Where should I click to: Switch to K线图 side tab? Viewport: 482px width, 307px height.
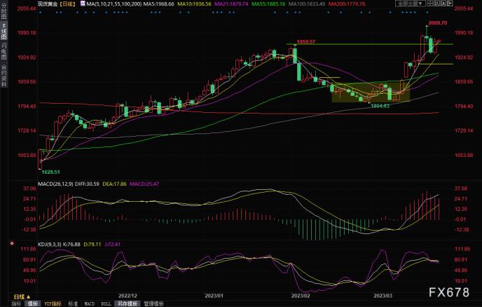(4, 32)
